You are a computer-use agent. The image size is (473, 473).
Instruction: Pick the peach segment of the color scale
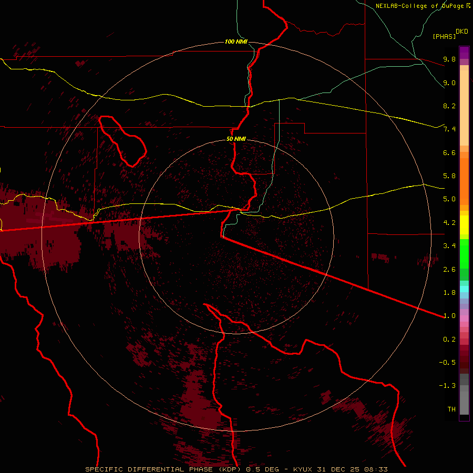(x=464, y=108)
